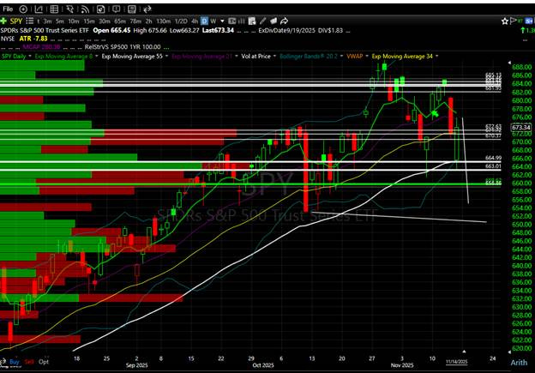Click the green plus icon beside SPY
This screenshot has height=373, width=535.
point(3,21)
